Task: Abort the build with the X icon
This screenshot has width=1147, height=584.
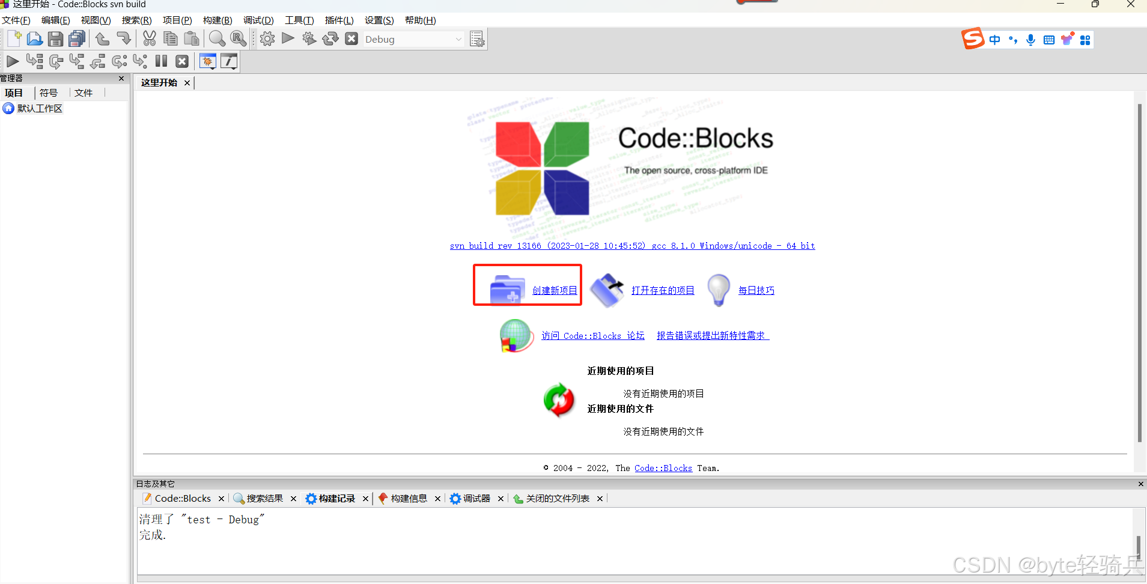Action: (351, 39)
